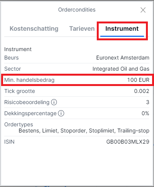Click the Risicobeoordeling label text
This screenshot has height=187, width=154.
coord(27,102)
